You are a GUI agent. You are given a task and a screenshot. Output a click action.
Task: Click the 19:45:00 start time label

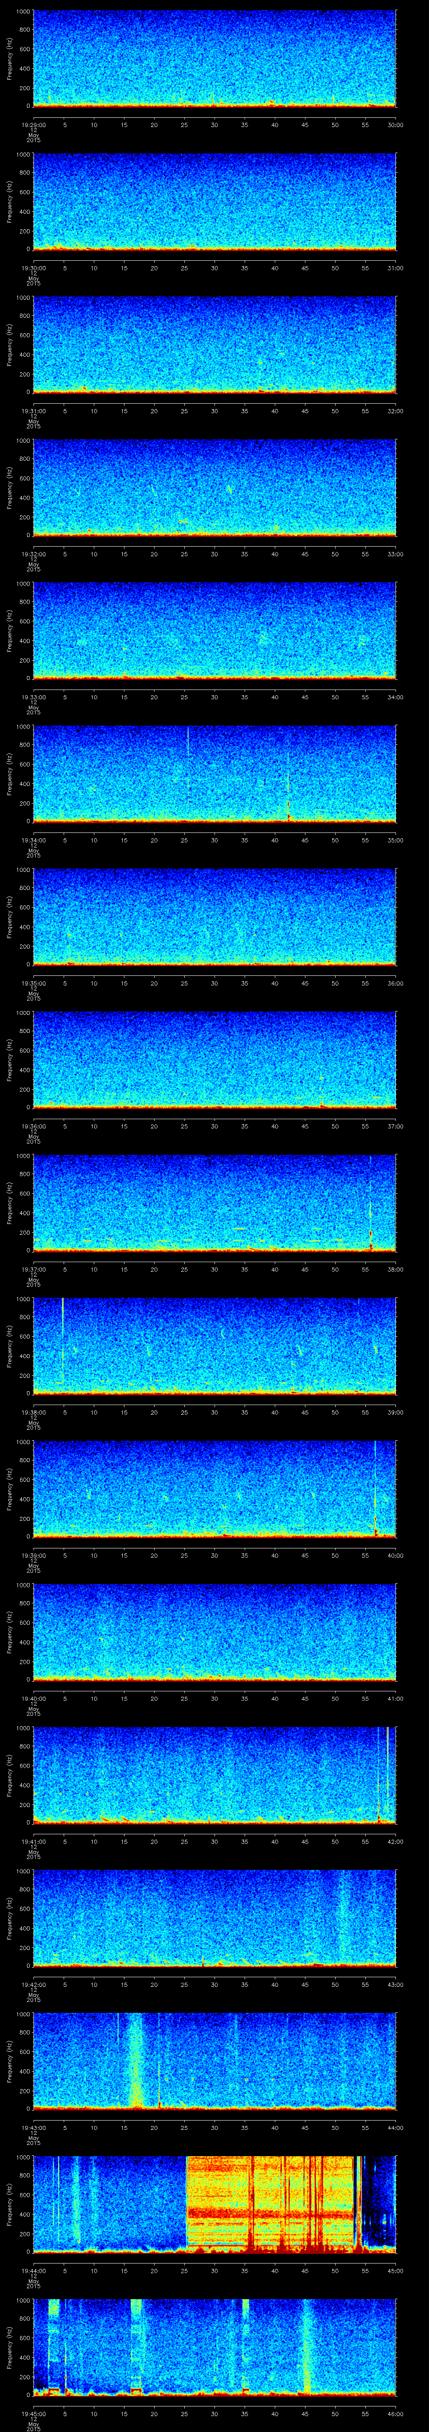click(x=33, y=2413)
